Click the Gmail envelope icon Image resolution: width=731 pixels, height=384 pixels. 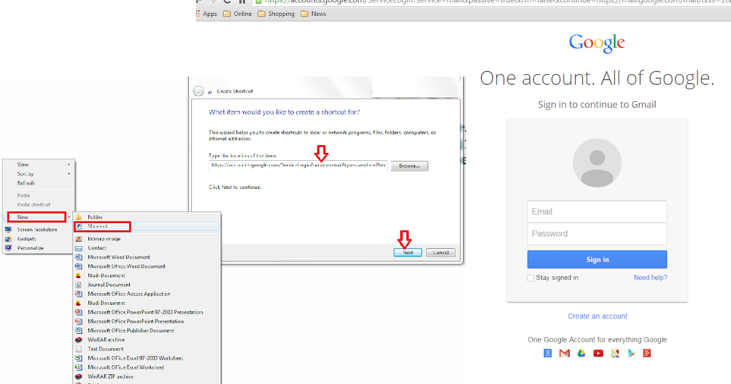(x=565, y=353)
